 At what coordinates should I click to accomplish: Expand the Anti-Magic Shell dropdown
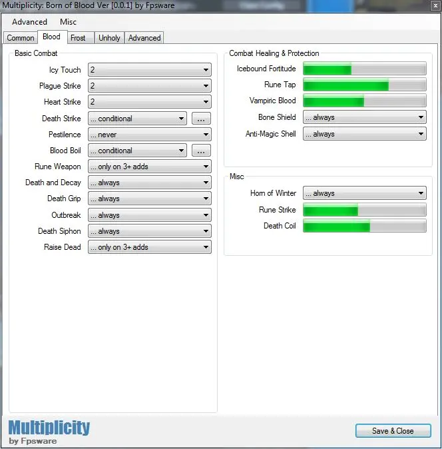365,134
